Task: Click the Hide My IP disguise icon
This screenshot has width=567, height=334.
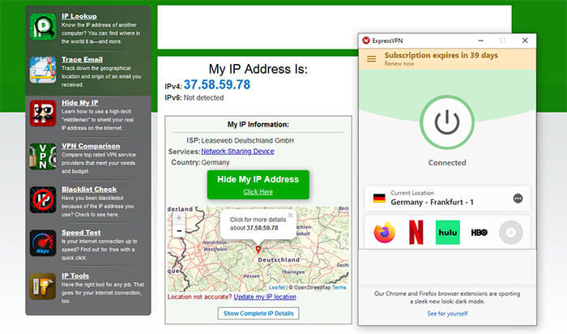Action: (x=43, y=113)
